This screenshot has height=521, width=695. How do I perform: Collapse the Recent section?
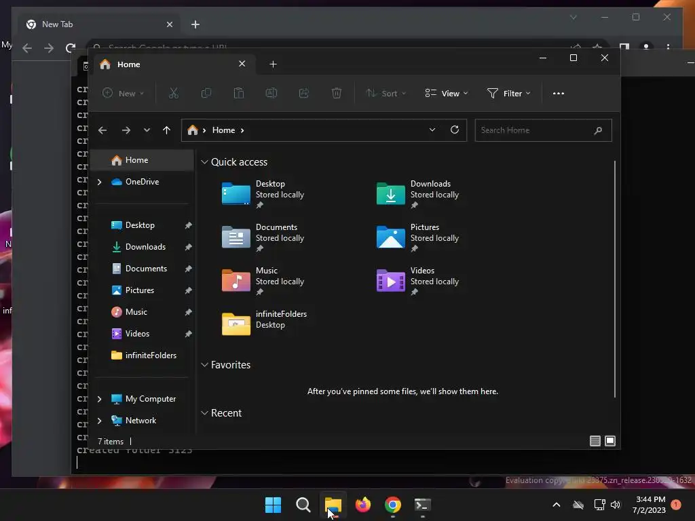click(x=204, y=413)
